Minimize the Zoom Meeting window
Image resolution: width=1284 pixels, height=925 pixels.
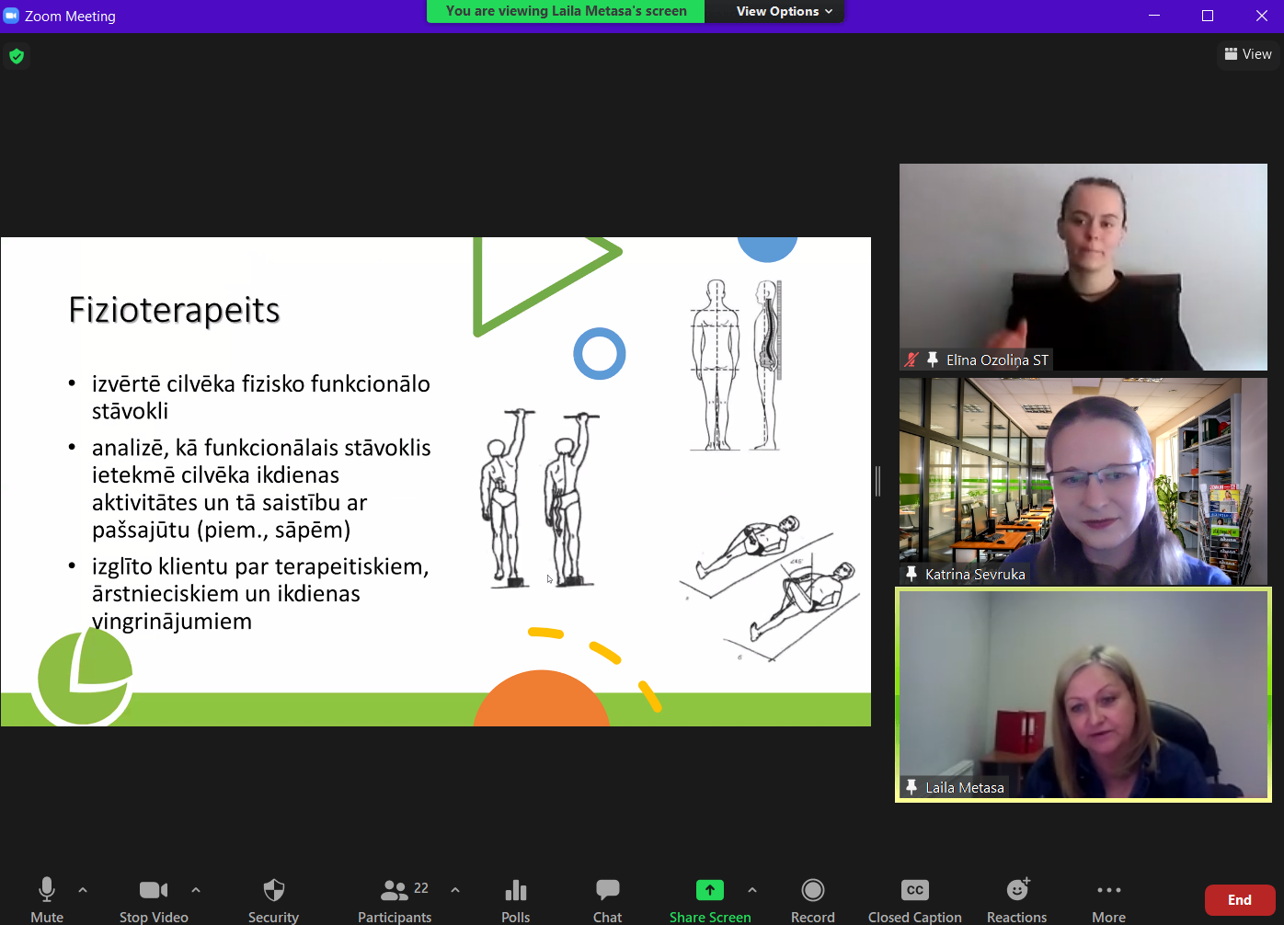click(1154, 16)
